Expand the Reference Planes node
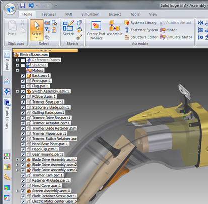Screen dimensions: 208x204 click(17, 60)
